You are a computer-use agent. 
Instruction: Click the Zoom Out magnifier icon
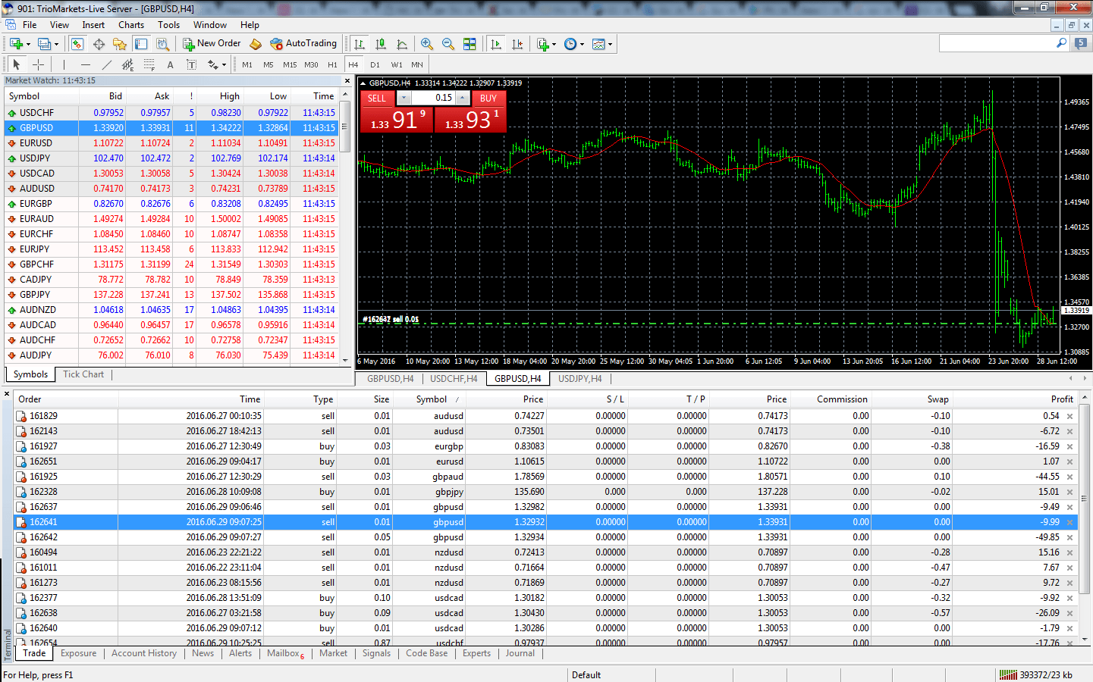(x=448, y=44)
